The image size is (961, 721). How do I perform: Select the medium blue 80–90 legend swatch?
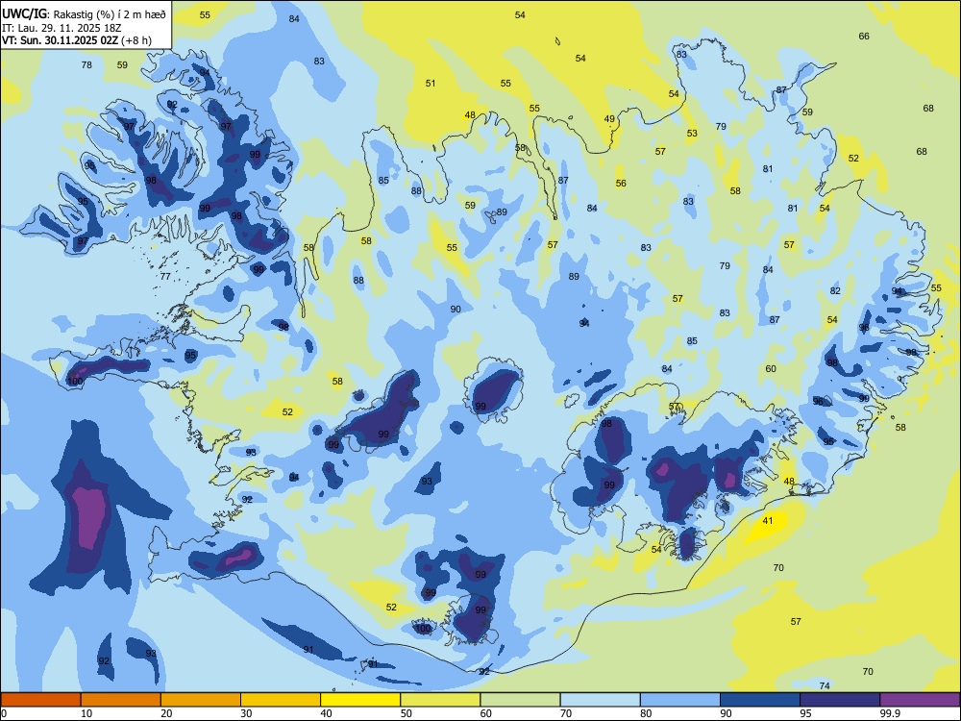tap(679, 700)
